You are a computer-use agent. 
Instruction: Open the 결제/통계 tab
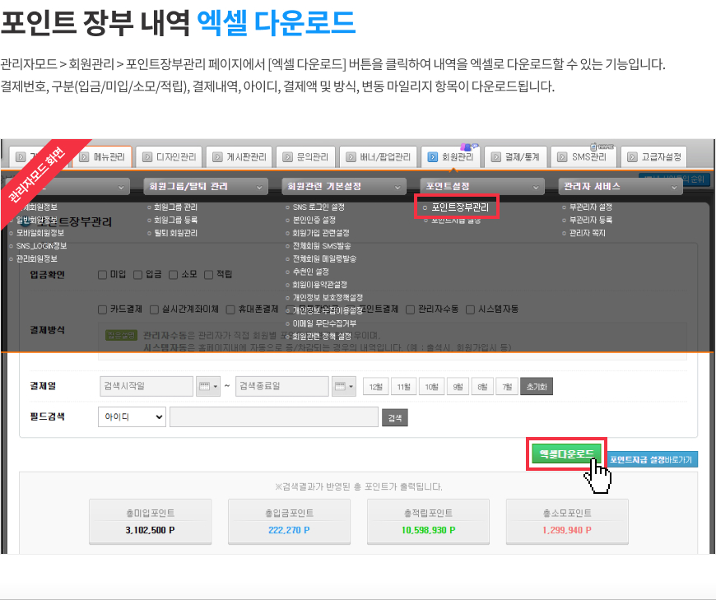tap(515, 157)
